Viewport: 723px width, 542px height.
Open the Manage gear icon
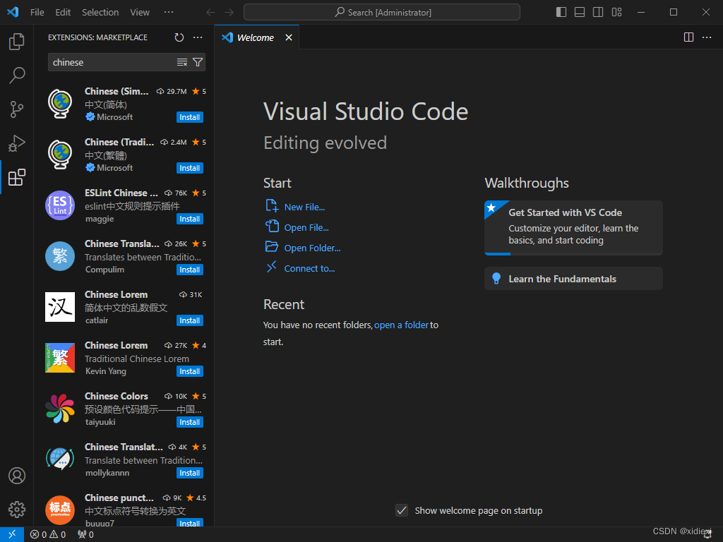click(x=17, y=510)
